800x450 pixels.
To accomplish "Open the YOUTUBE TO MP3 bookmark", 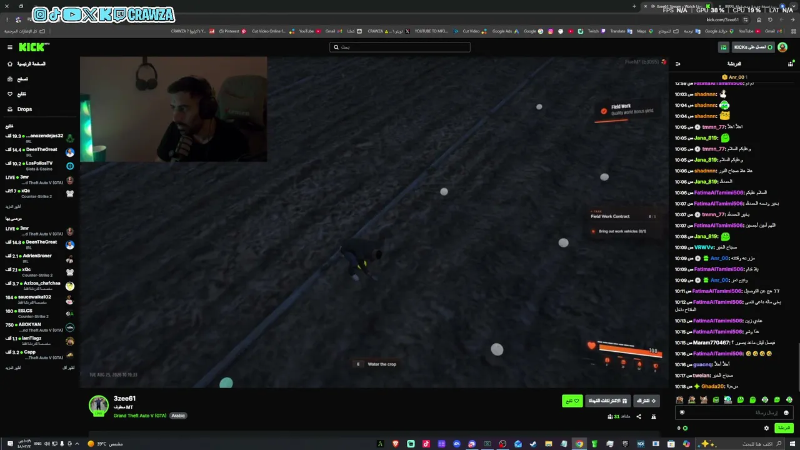I will [x=436, y=31].
